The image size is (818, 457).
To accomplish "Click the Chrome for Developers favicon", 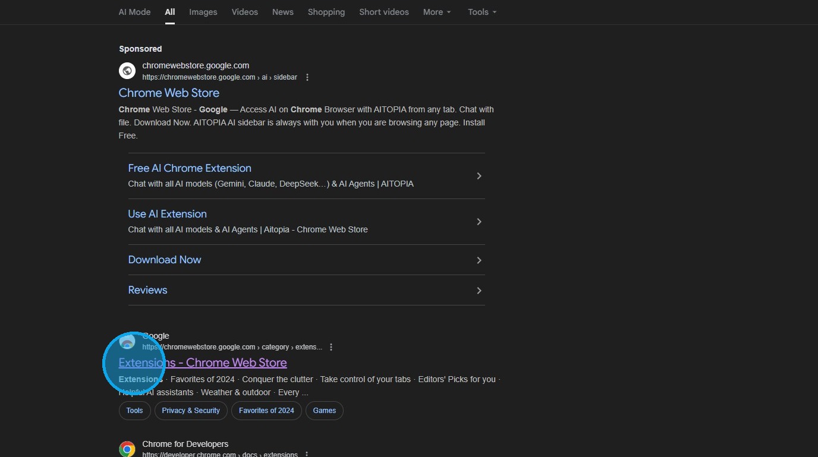I will pyautogui.click(x=127, y=449).
